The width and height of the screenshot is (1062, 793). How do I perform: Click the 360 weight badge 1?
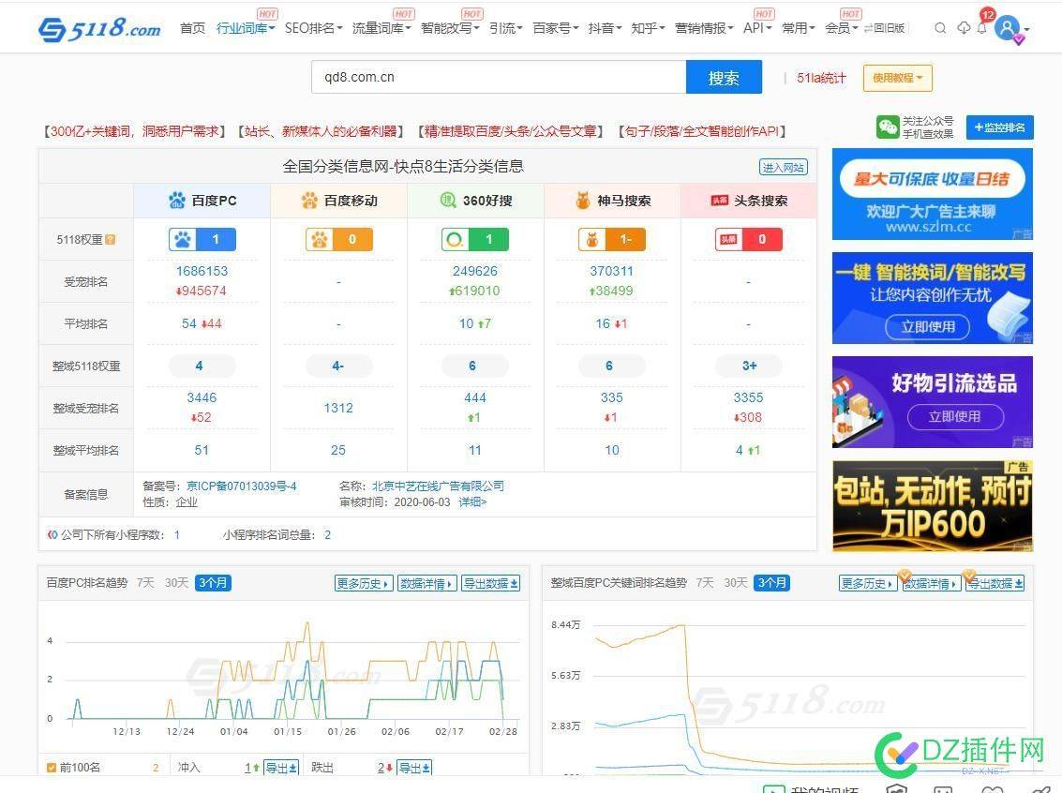(475, 240)
